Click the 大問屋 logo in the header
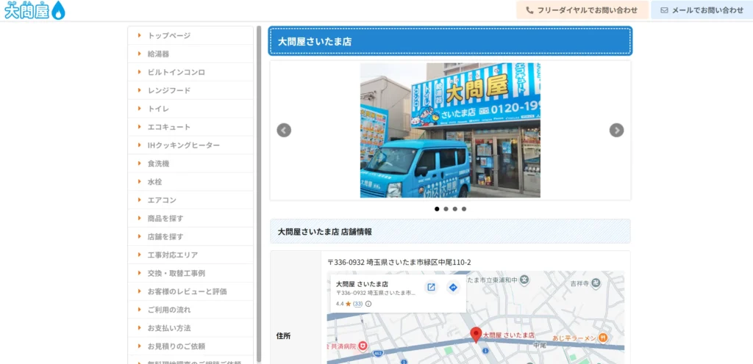This screenshot has width=753, height=364. pos(35,10)
